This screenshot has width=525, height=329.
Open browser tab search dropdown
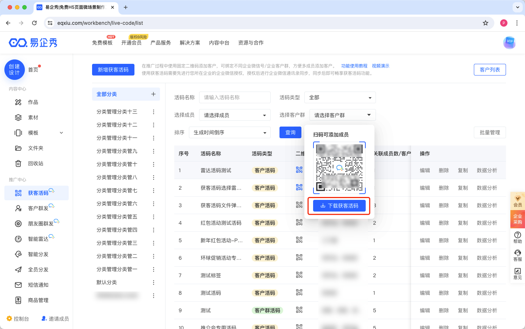coord(518,7)
